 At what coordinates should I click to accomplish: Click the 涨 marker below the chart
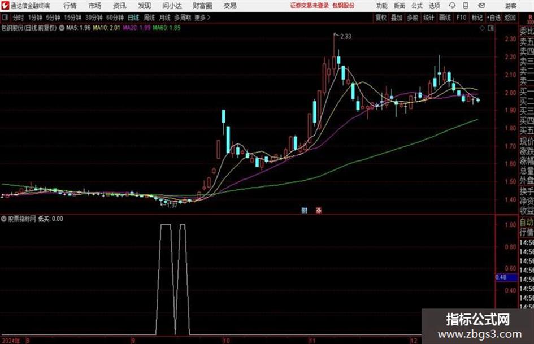[x=319, y=210]
